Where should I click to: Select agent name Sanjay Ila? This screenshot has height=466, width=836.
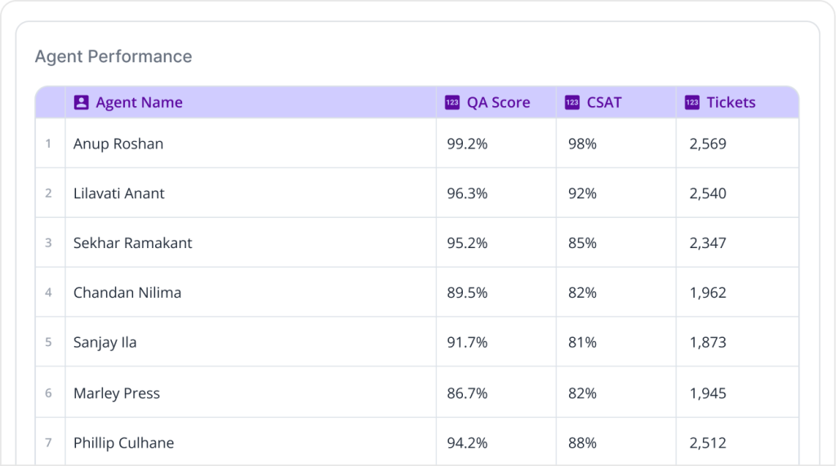[x=105, y=342]
